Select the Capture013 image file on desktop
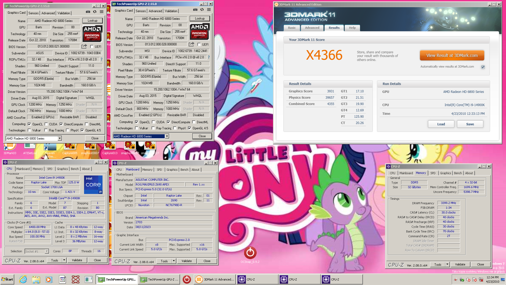The image size is (506, 285). point(110,148)
